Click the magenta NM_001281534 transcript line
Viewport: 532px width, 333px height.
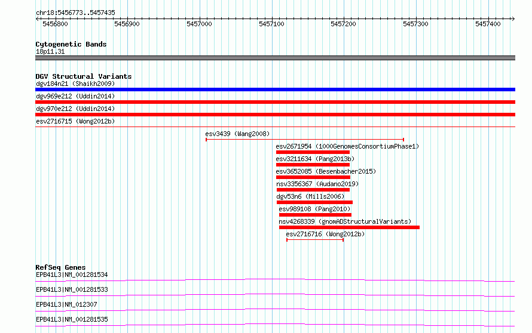(275, 280)
